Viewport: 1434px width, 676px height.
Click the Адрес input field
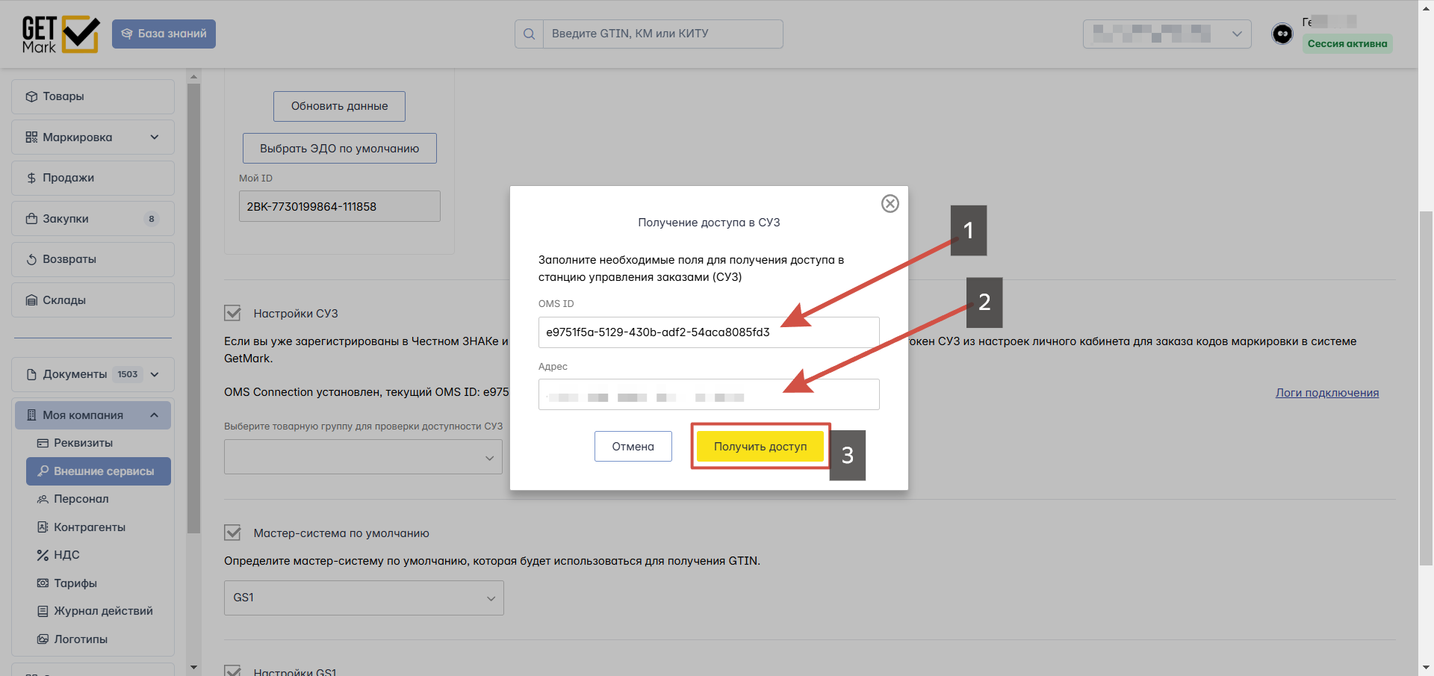[x=709, y=394]
